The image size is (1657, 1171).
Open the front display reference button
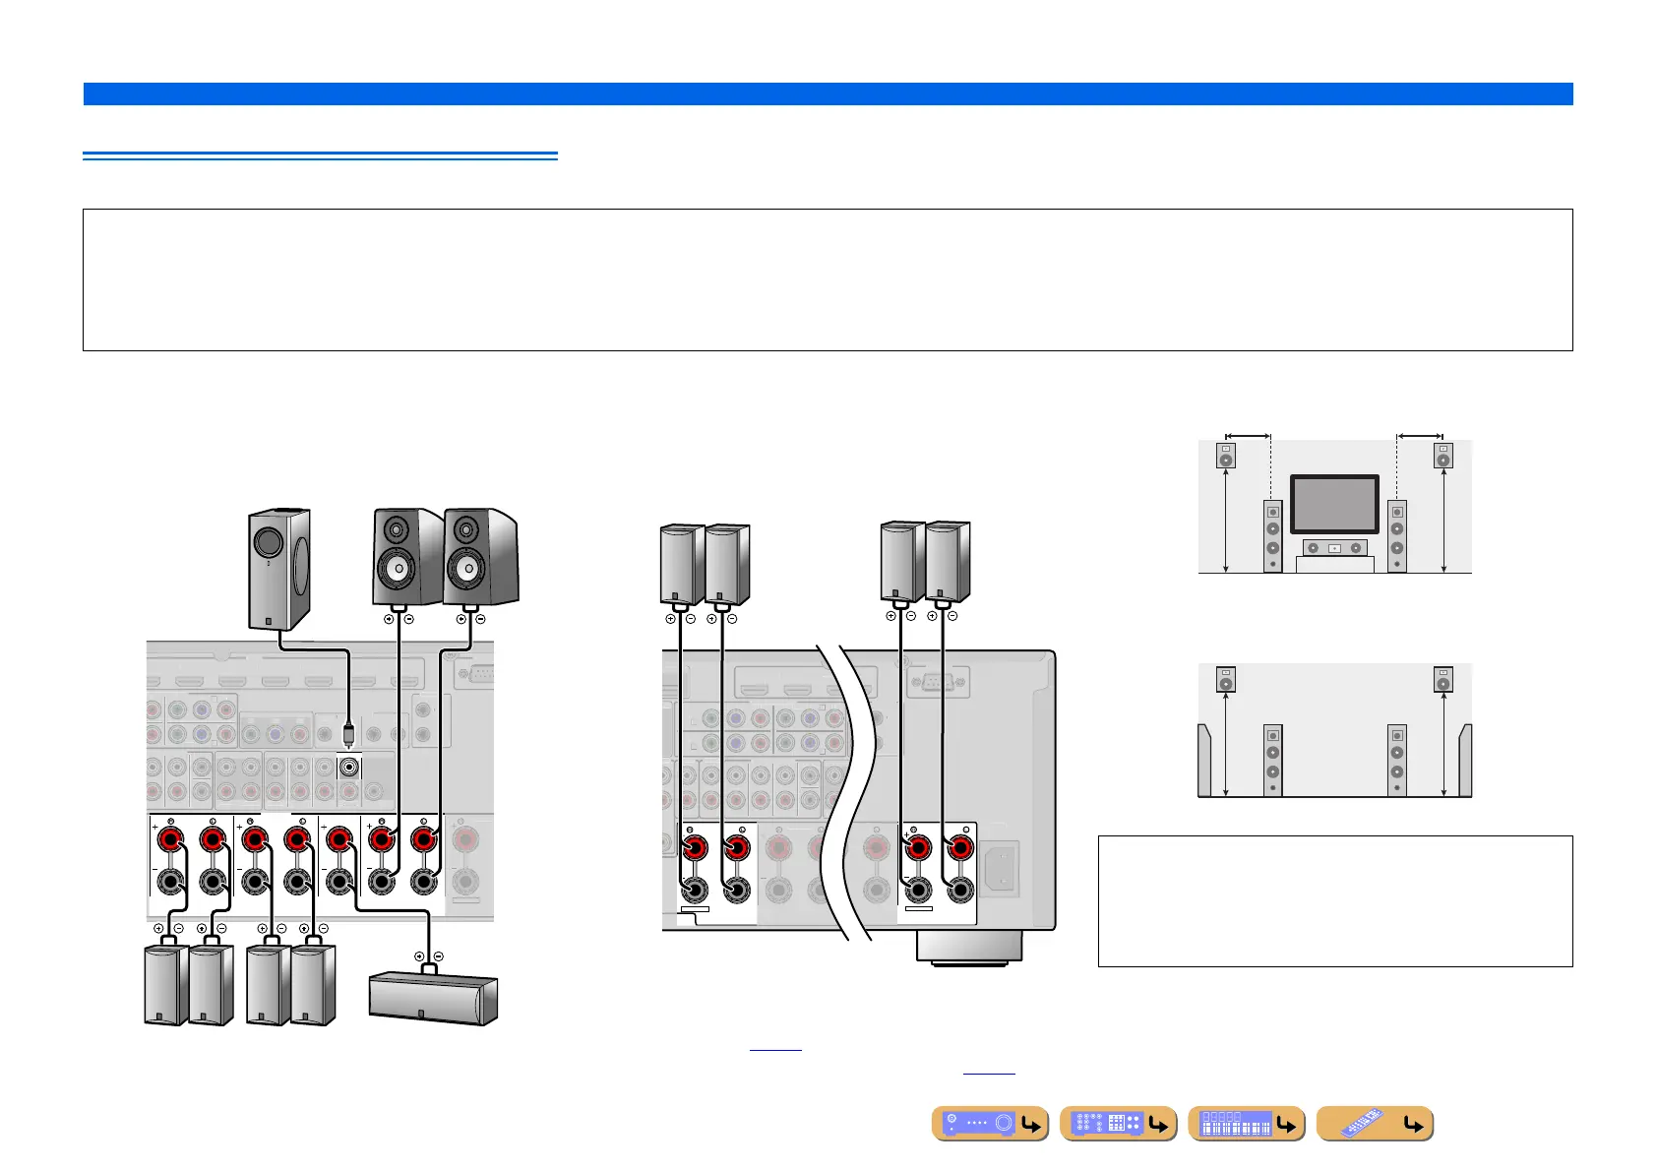click(x=1247, y=1124)
